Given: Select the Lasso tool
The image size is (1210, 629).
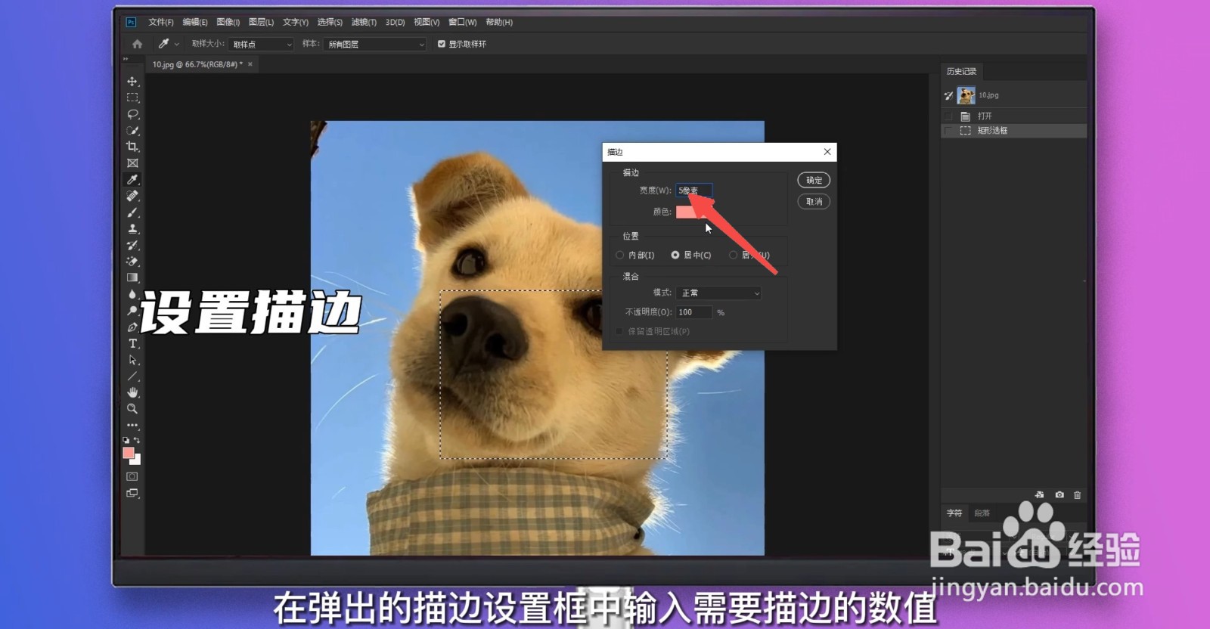Looking at the screenshot, I should coord(132,114).
